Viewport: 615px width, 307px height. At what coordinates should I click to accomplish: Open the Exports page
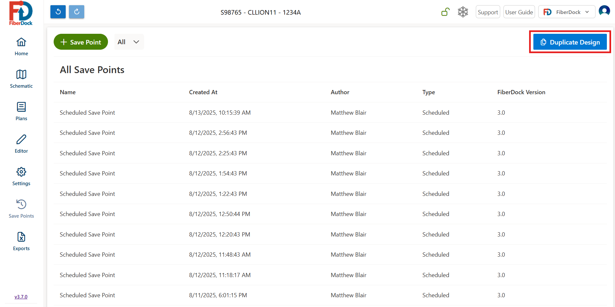21,241
